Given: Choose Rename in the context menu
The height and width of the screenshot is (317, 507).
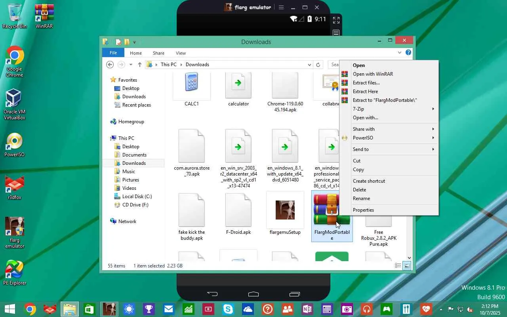Looking at the screenshot, I should coord(389,199).
